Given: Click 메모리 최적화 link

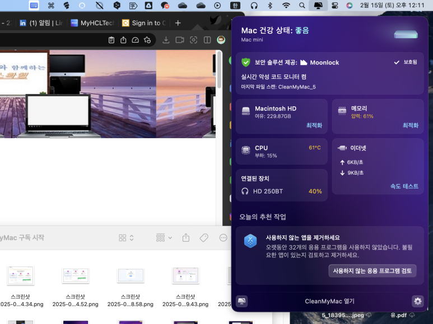Looking at the screenshot, I should (411, 125).
